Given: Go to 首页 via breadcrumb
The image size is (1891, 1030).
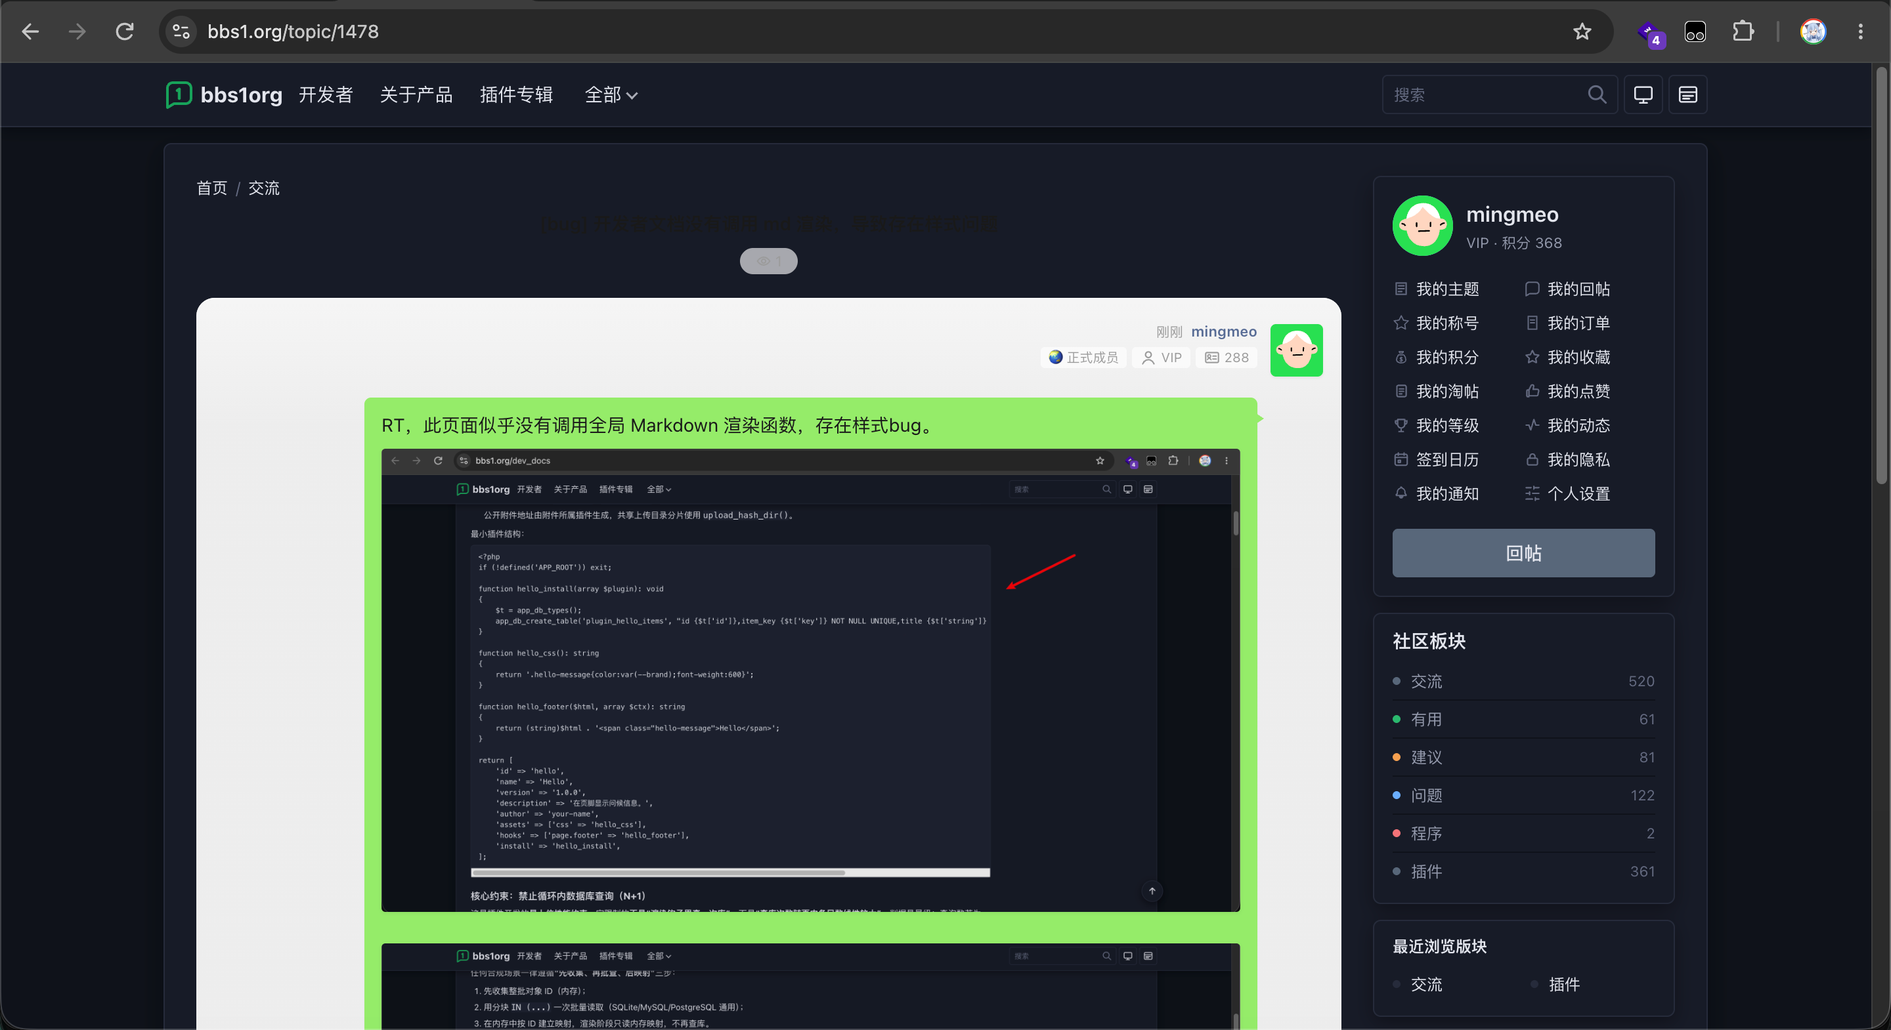Looking at the screenshot, I should [212, 188].
